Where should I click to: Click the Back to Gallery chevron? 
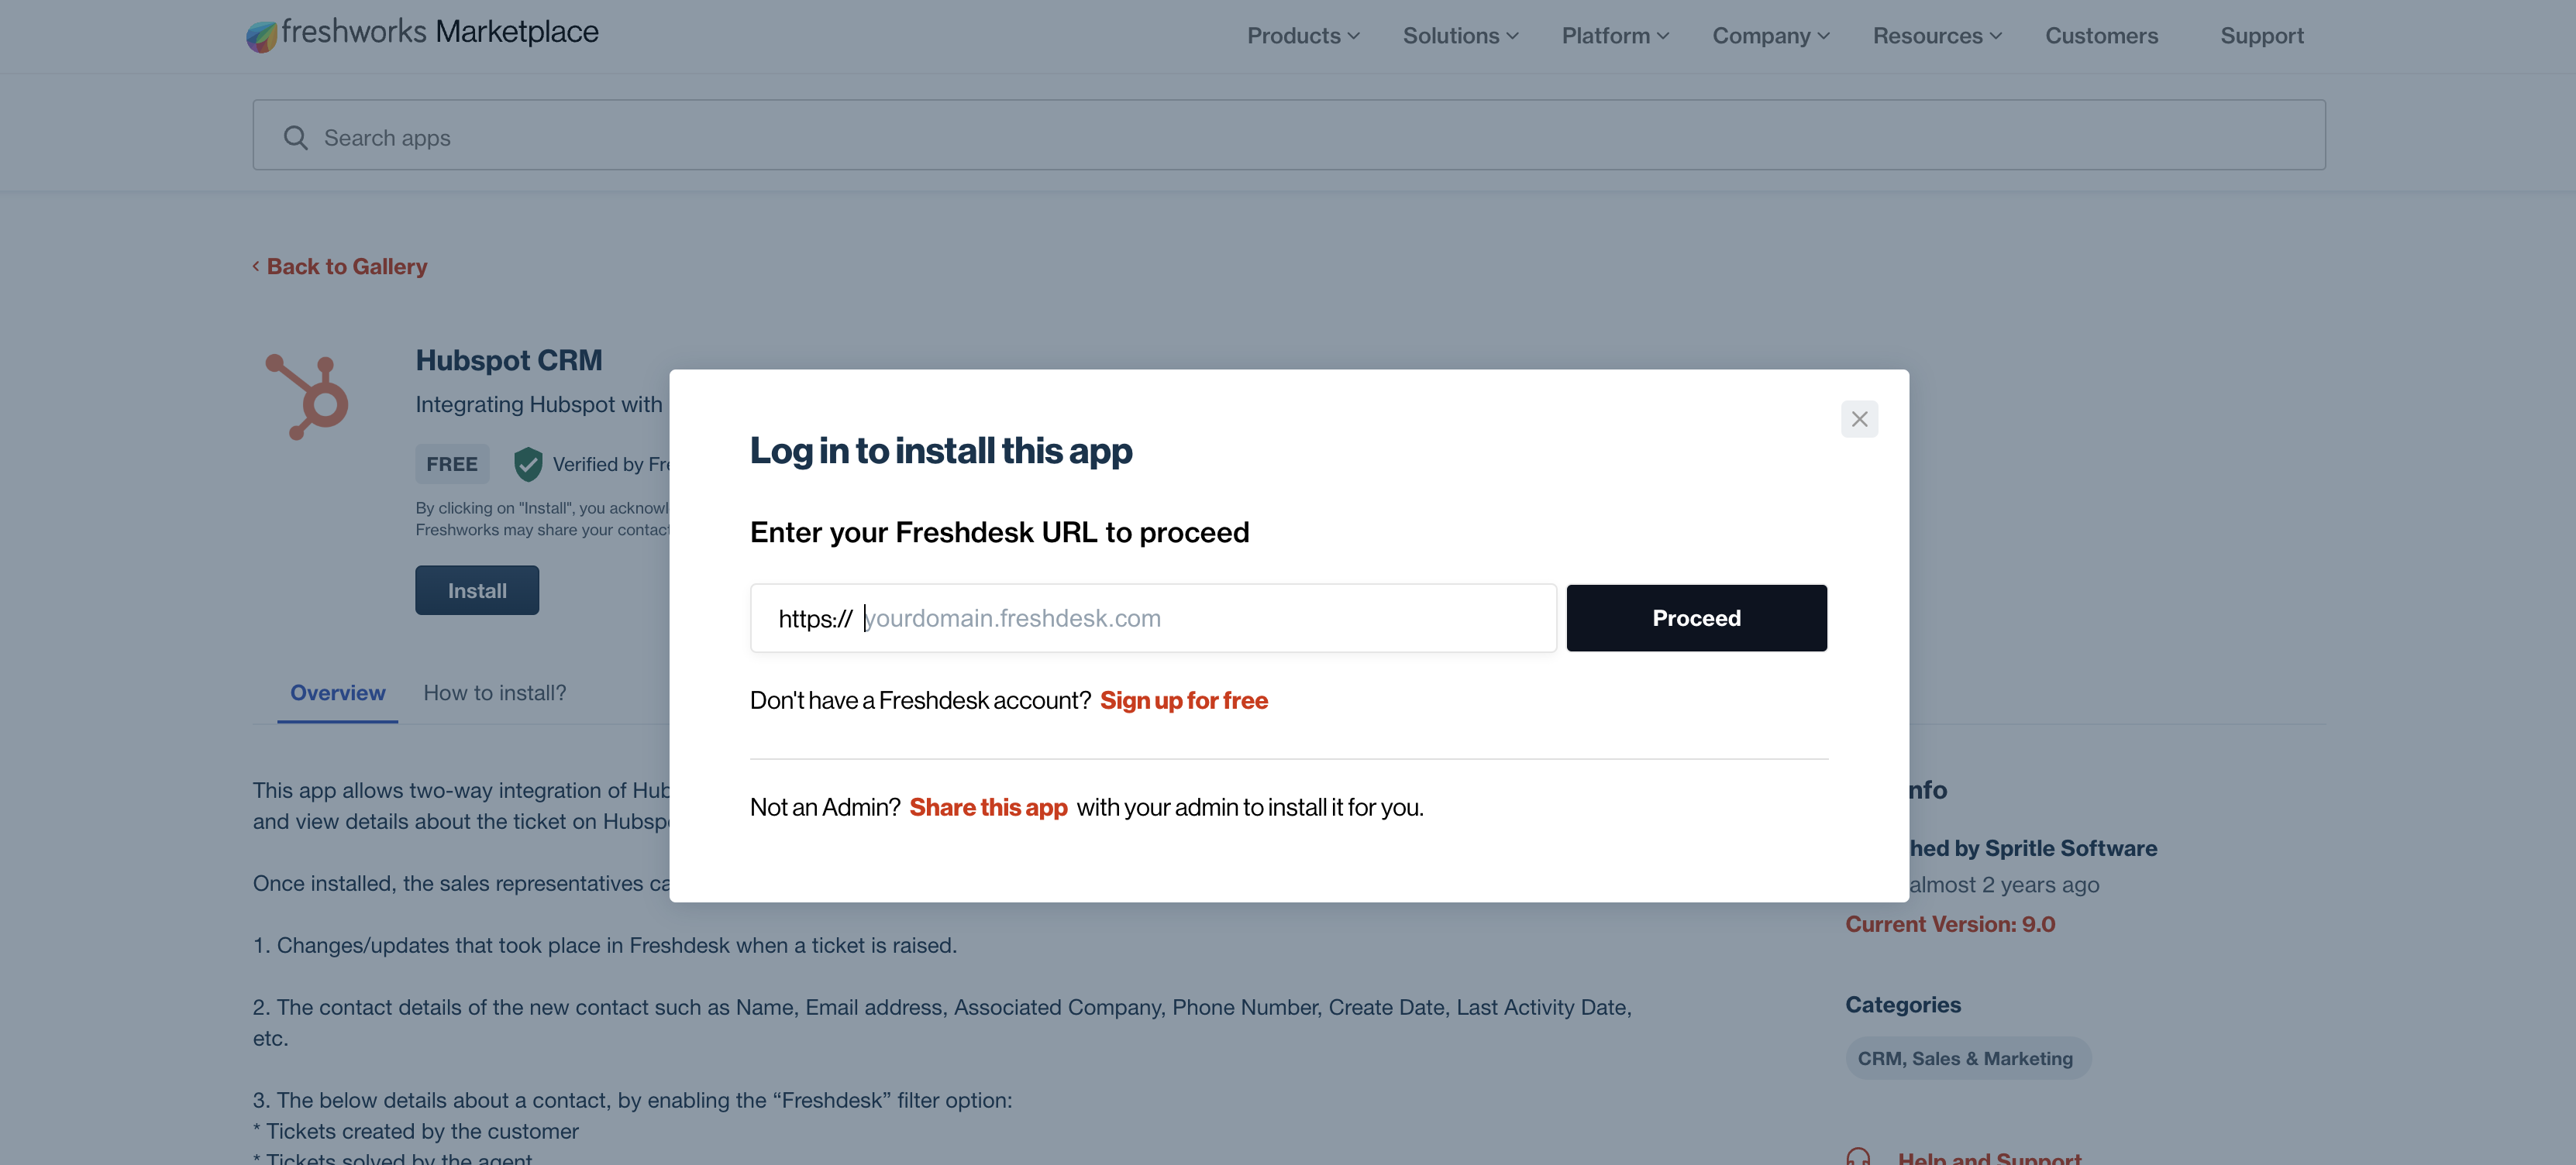click(x=256, y=266)
